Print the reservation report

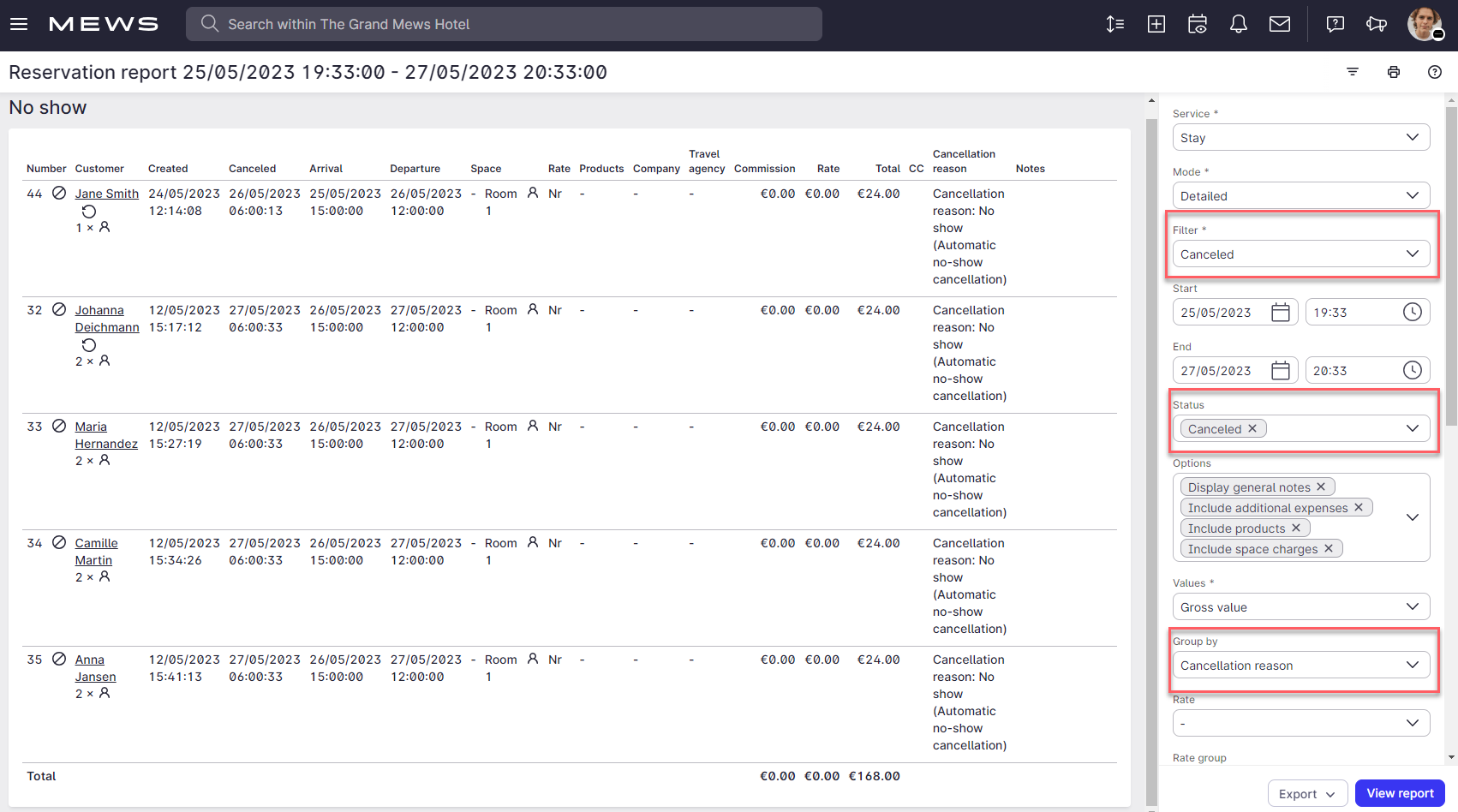click(x=1394, y=72)
